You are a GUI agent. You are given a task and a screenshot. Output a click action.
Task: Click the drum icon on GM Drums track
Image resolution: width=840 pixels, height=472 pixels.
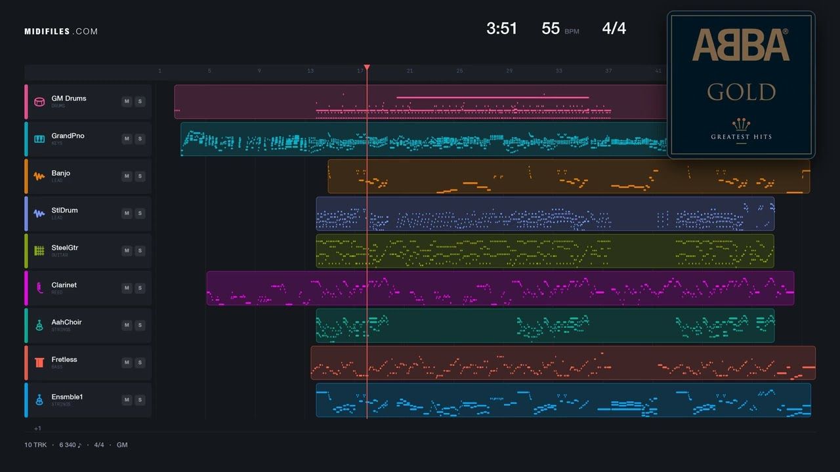(x=39, y=102)
